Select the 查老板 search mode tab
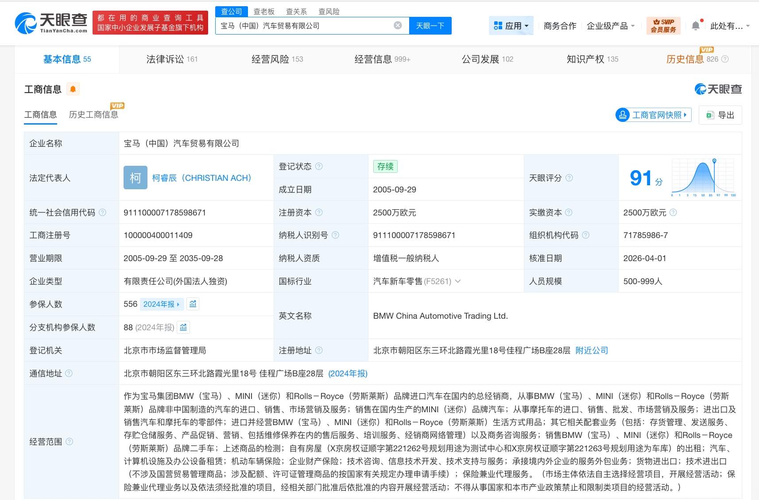Viewport: 759px width, 500px height. pyautogui.click(x=264, y=12)
